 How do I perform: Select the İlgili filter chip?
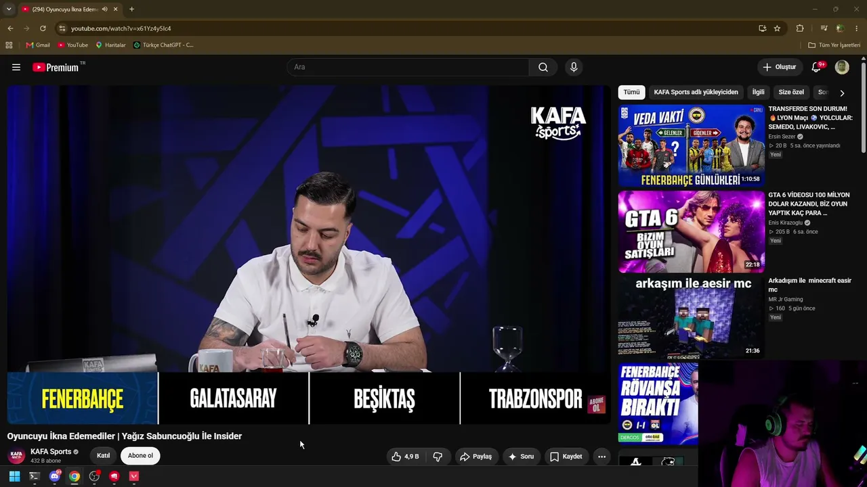tap(758, 92)
